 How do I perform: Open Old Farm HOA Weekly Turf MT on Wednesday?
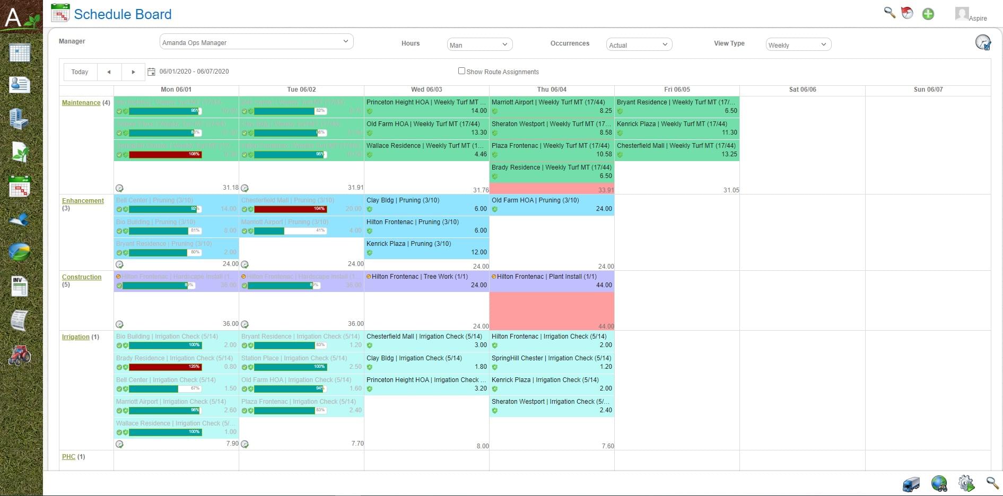pos(426,128)
